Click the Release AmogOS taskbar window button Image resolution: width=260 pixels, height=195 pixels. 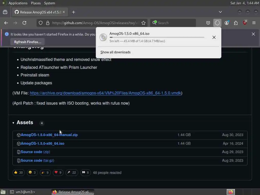[73, 192]
